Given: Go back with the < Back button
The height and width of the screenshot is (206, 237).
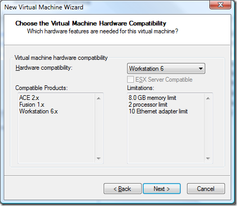Looking at the screenshot, I should click(122, 189).
